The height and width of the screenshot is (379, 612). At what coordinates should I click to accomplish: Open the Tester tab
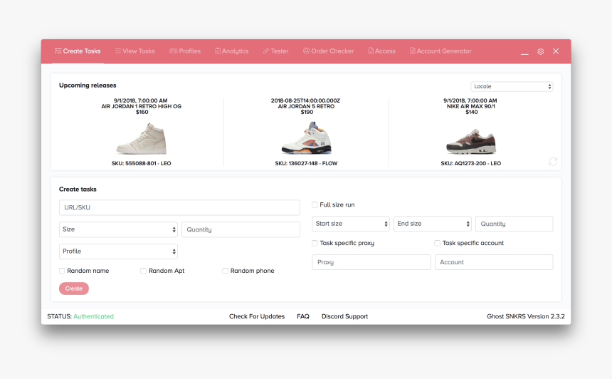(x=275, y=51)
